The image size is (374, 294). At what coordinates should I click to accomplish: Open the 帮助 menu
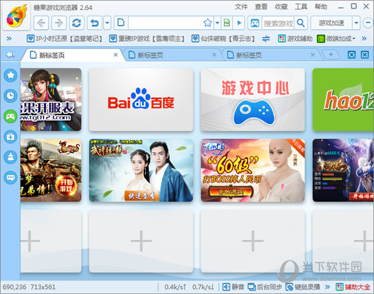(x=321, y=7)
